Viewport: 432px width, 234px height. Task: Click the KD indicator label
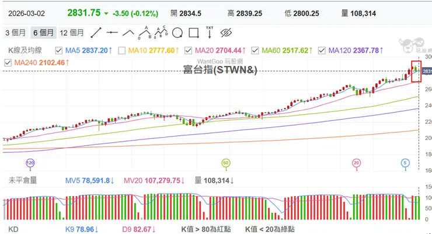coord(13,229)
